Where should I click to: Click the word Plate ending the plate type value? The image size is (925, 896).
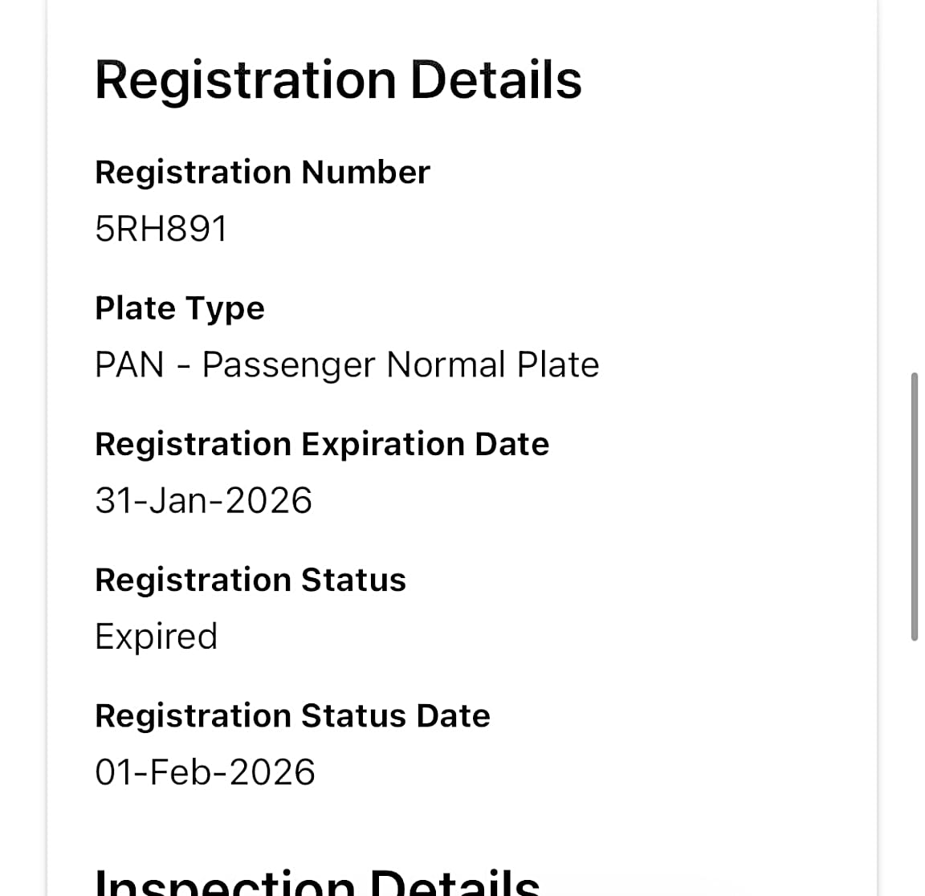pyautogui.click(x=558, y=365)
